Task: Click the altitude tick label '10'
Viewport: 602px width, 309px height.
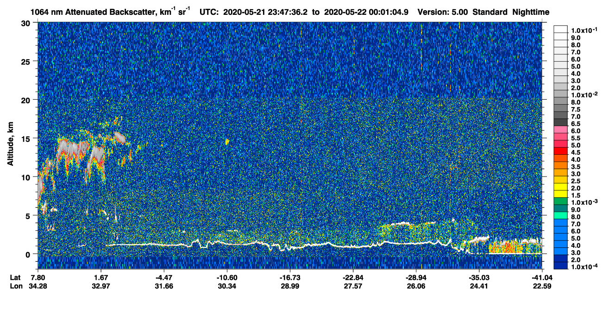Action: [27, 177]
